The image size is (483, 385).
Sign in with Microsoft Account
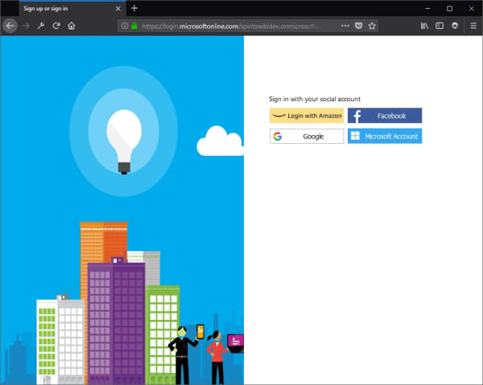point(385,136)
